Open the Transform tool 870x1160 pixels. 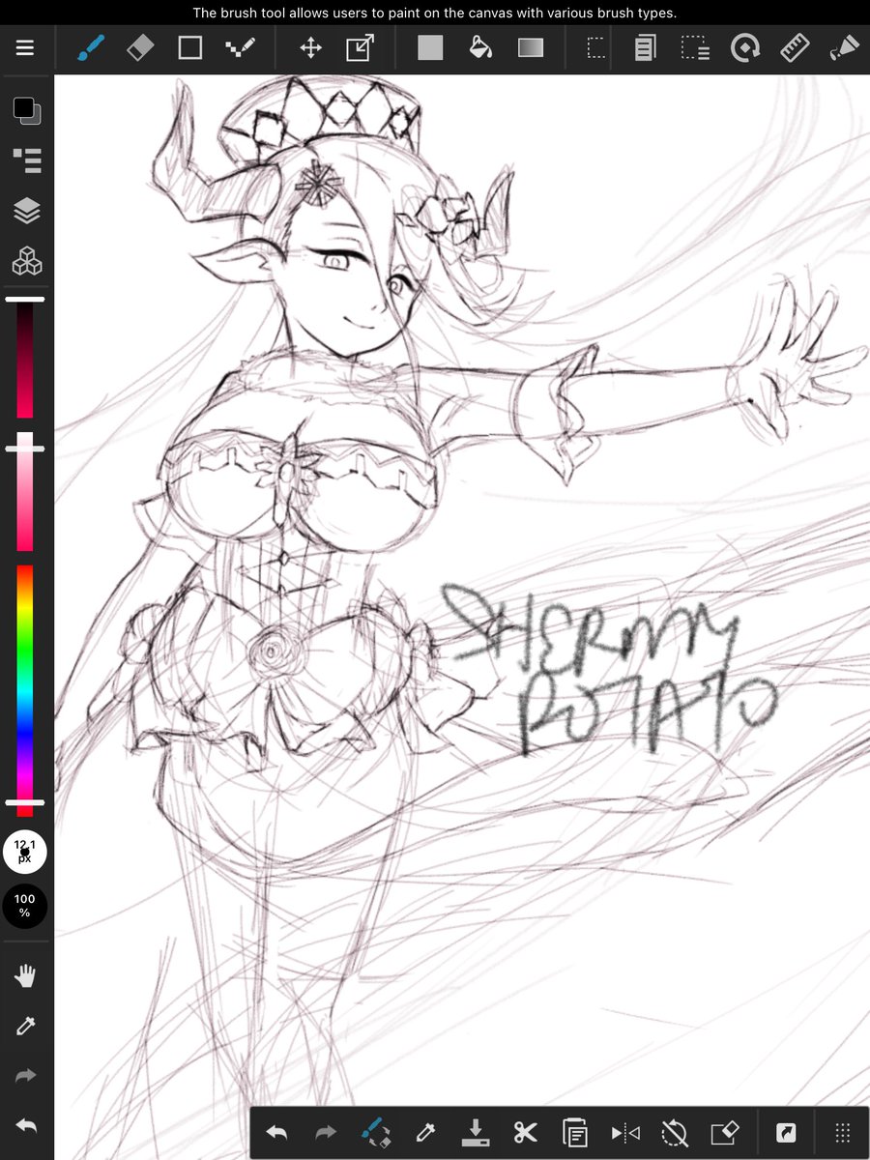pos(360,47)
